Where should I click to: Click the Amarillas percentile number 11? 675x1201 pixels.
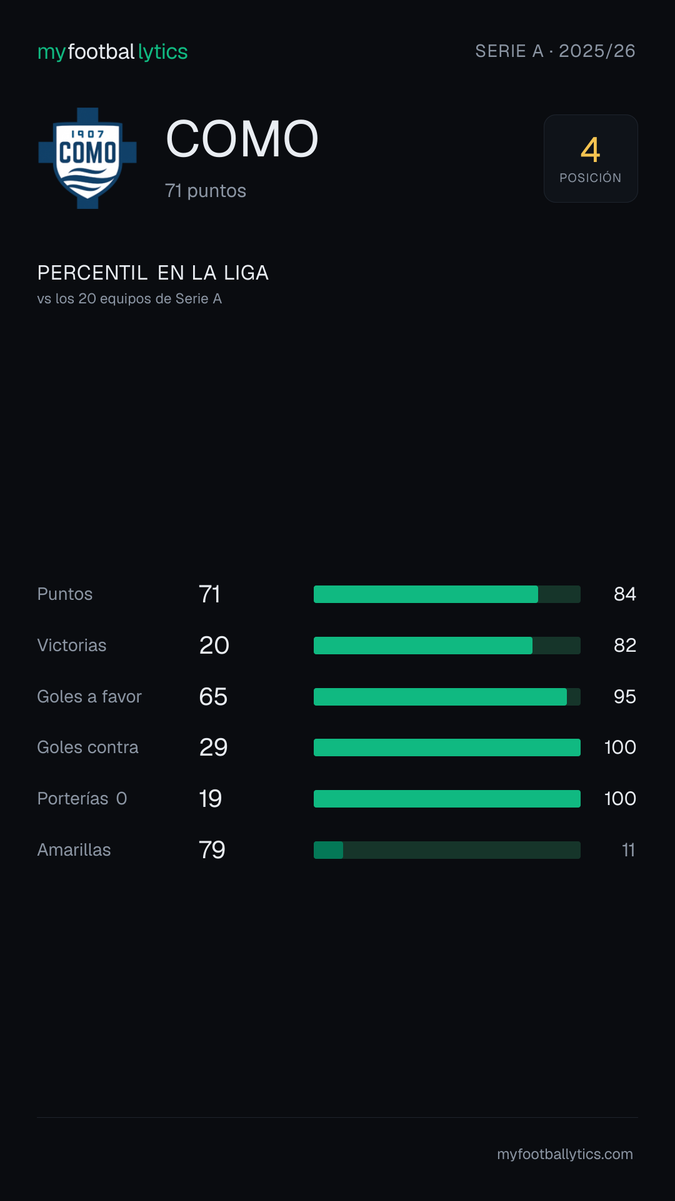click(628, 850)
